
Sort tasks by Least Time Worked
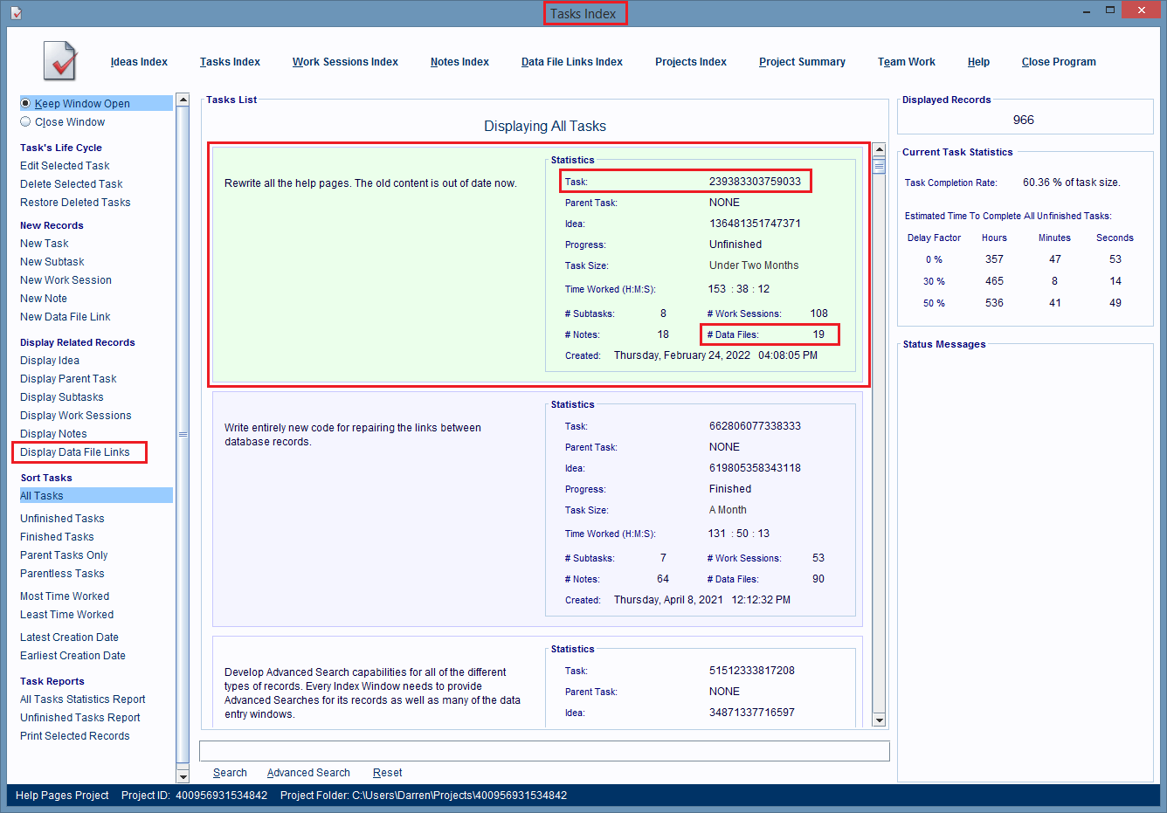point(66,615)
